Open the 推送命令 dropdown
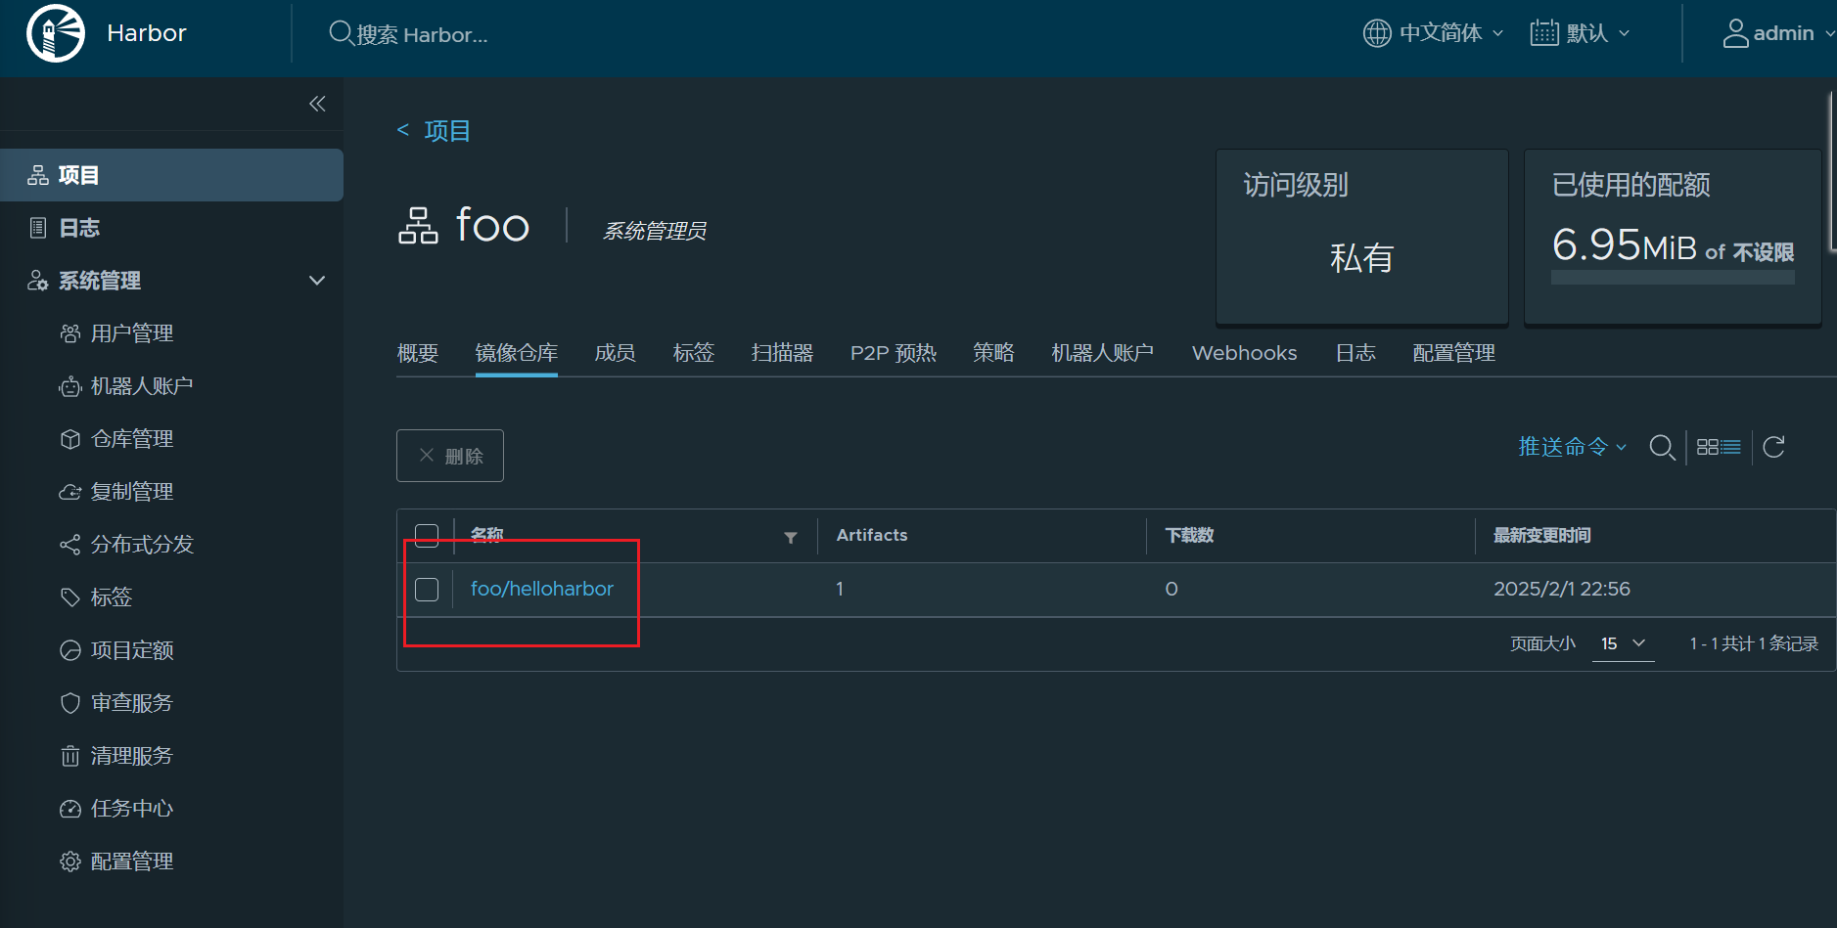Image resolution: width=1837 pixels, height=928 pixels. coord(1572,447)
